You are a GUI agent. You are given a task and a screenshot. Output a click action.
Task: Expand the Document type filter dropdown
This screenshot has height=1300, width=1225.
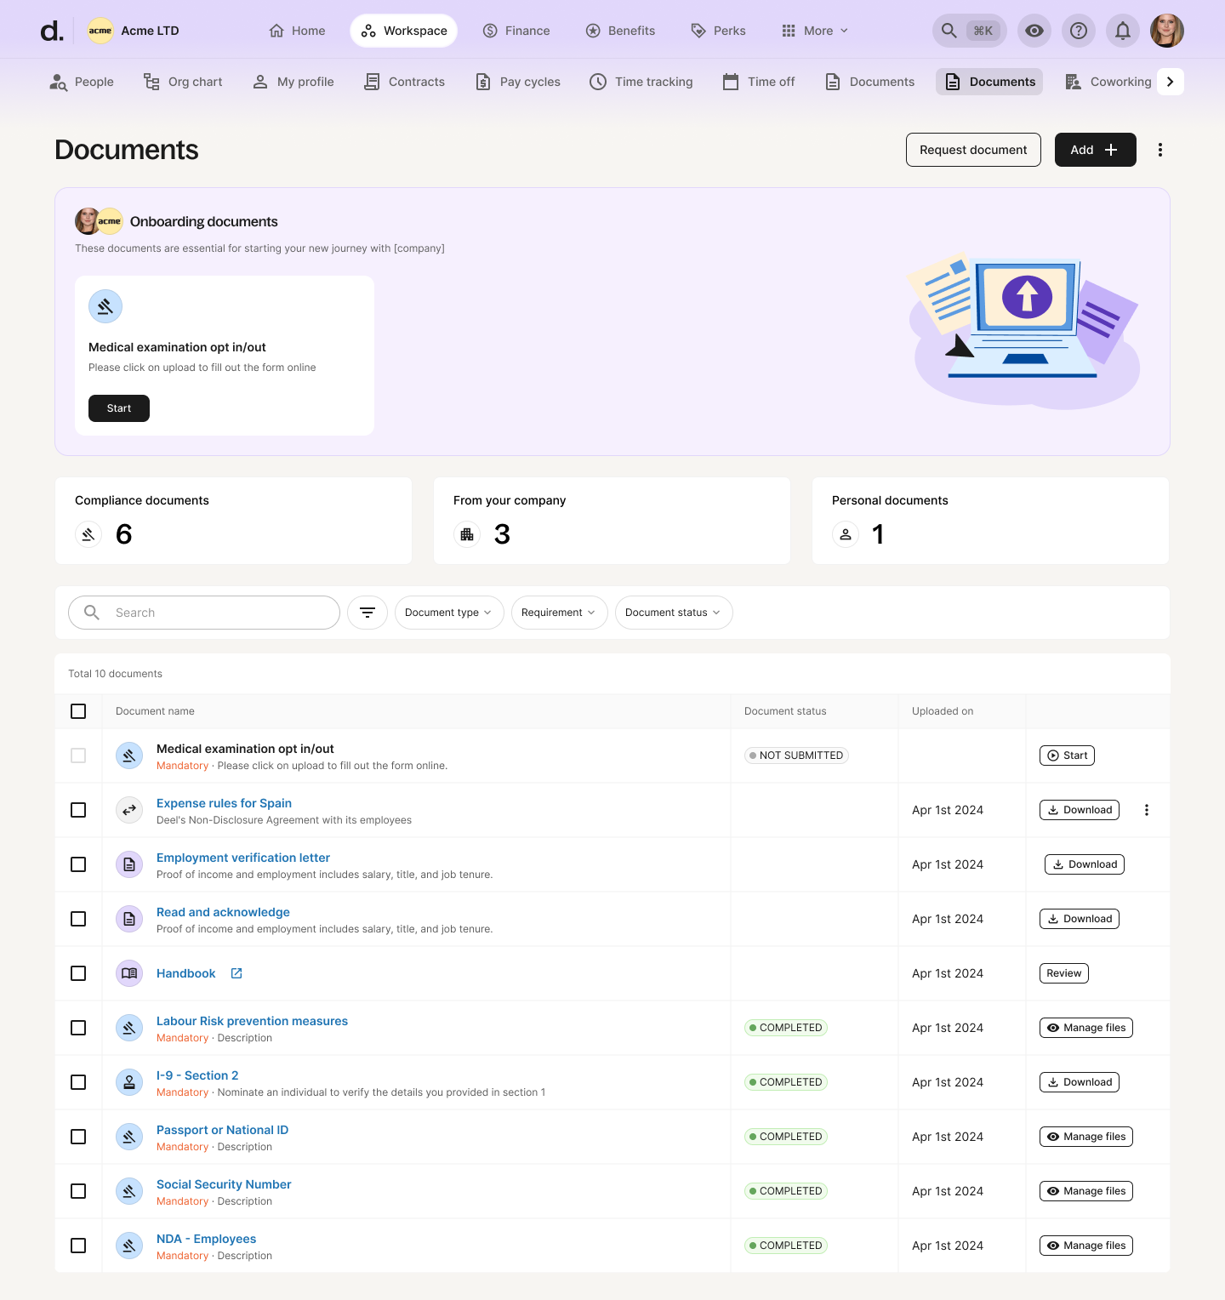(x=448, y=613)
